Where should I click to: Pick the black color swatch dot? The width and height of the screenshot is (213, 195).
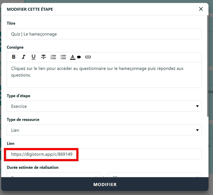click(79, 57)
